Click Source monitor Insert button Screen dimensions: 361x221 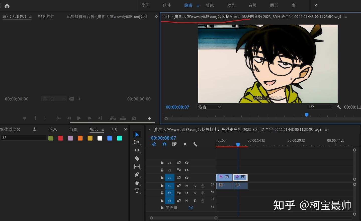pyautogui.click(x=113, y=118)
